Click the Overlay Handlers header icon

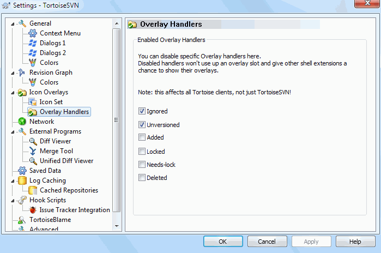[132, 25]
